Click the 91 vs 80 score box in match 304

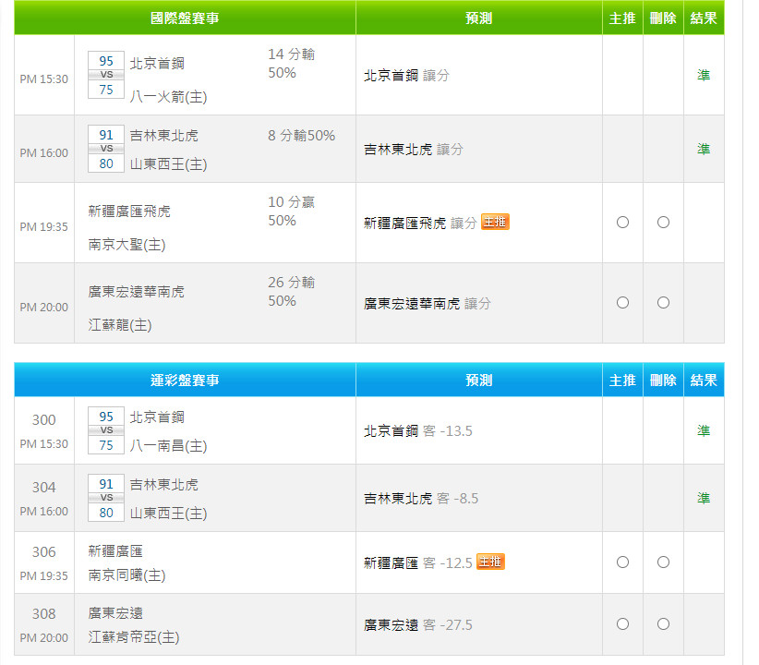pos(106,498)
